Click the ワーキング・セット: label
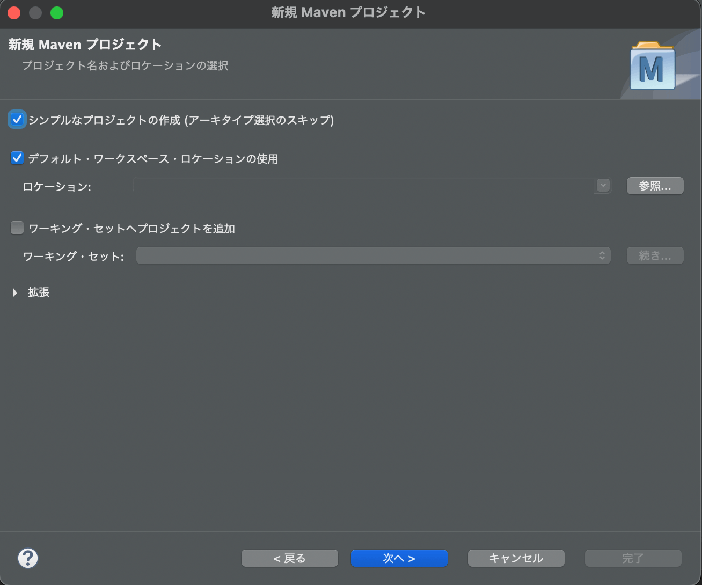The image size is (702, 585). click(x=74, y=257)
